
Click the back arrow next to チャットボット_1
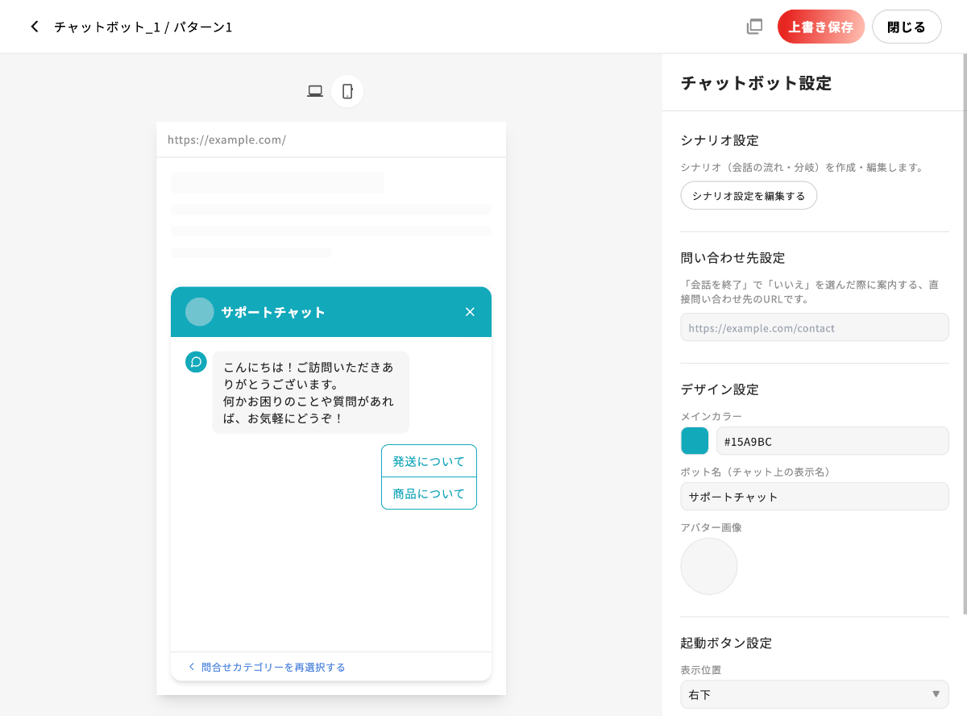pos(35,27)
